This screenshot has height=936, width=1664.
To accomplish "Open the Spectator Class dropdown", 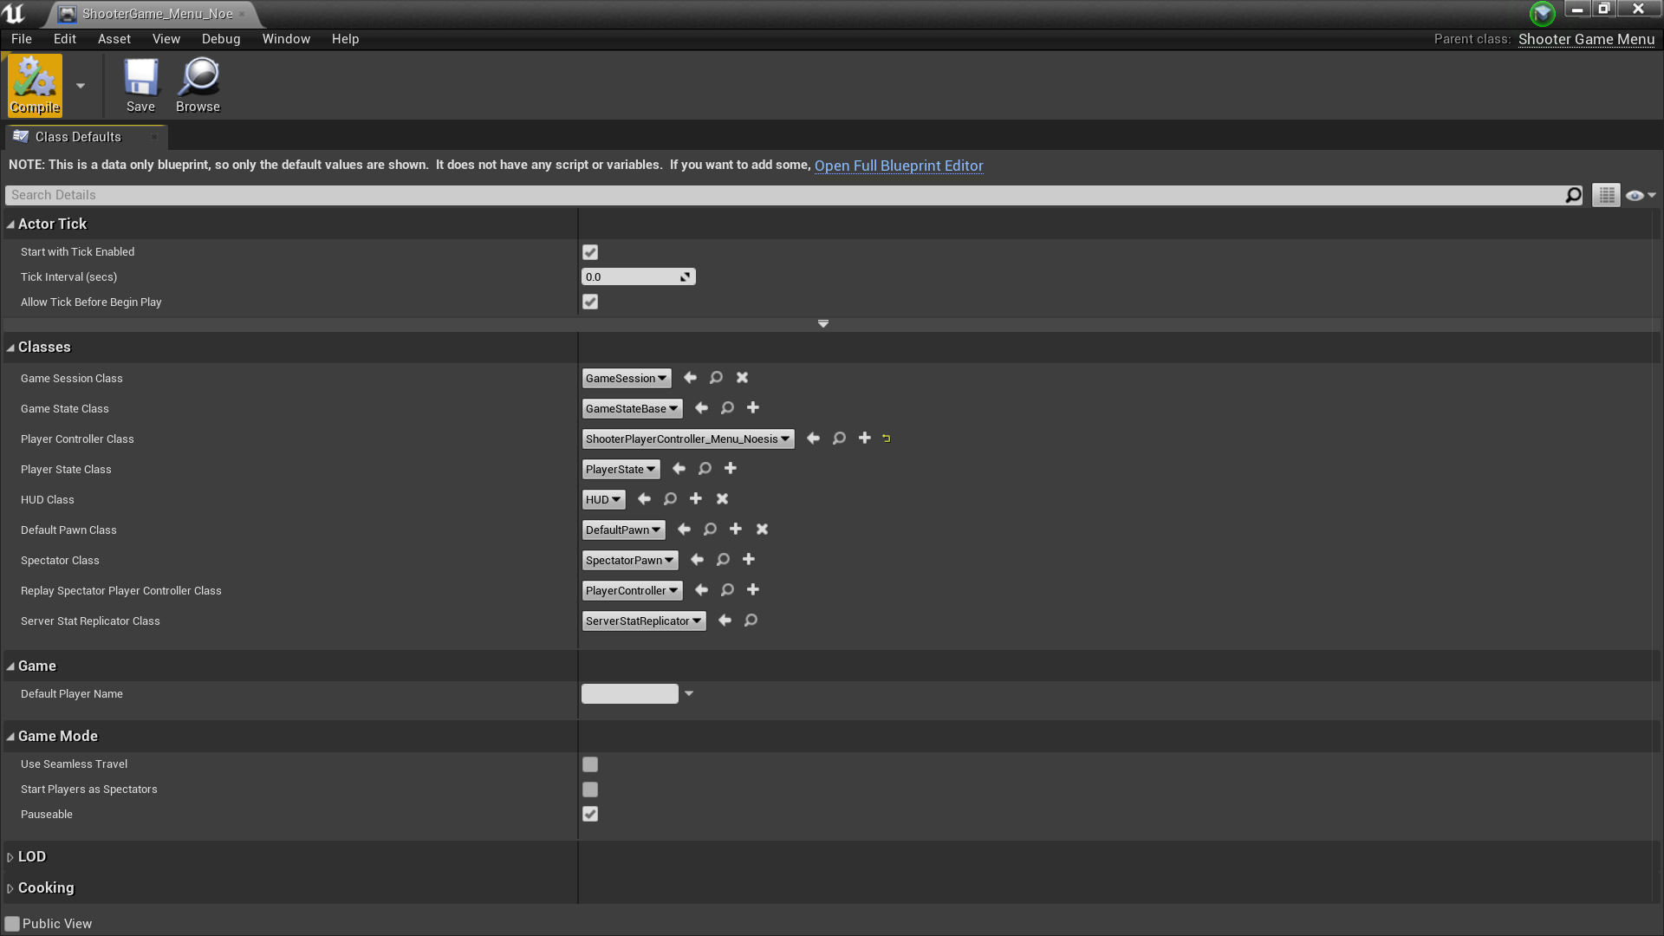I will coord(629,561).
